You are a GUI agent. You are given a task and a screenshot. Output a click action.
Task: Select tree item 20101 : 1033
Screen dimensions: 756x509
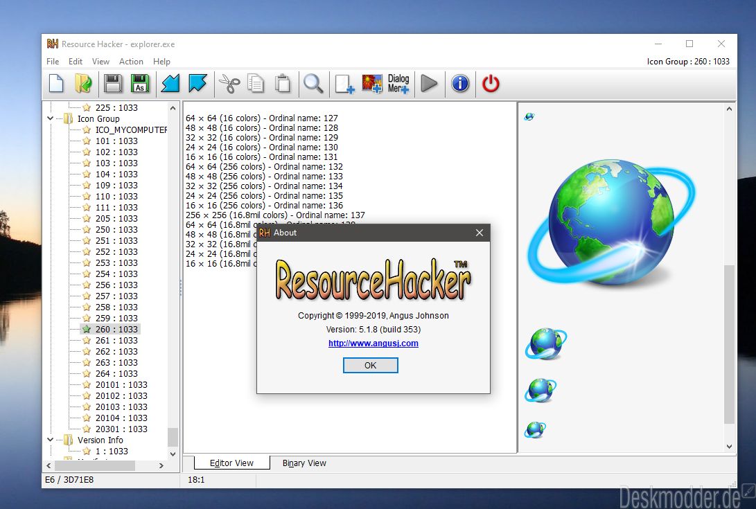(121, 384)
